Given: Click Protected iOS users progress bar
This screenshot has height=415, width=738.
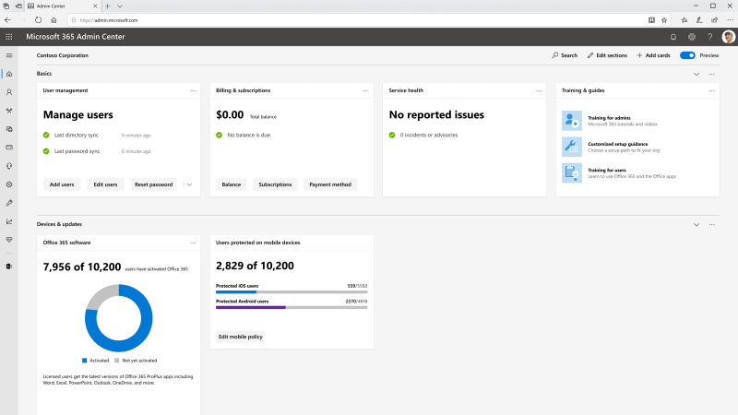Looking at the screenshot, I should tap(292, 292).
